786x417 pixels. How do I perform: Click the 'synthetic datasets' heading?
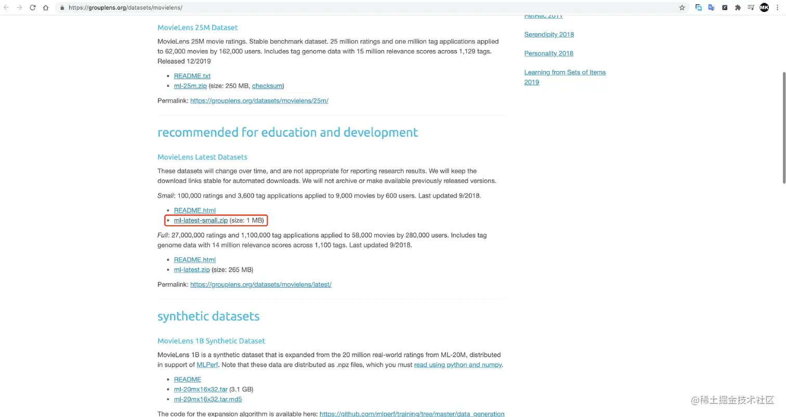[x=208, y=316]
